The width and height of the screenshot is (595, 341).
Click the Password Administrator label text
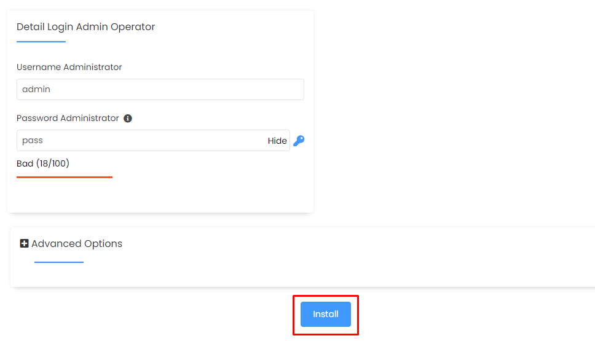68,119
